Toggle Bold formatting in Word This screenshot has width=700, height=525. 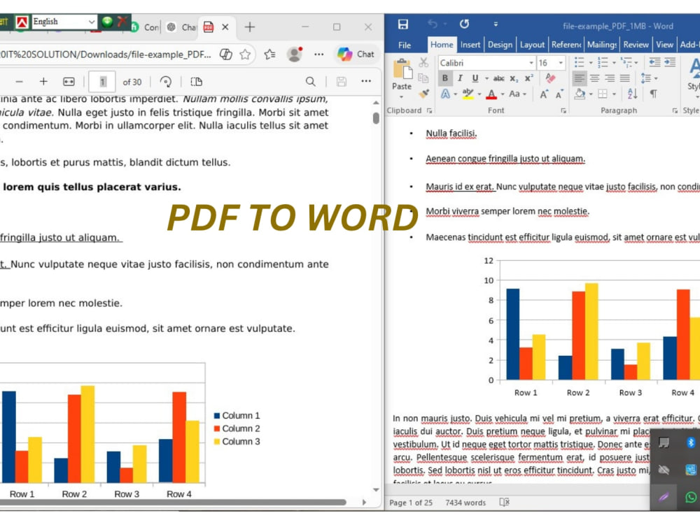[444, 78]
